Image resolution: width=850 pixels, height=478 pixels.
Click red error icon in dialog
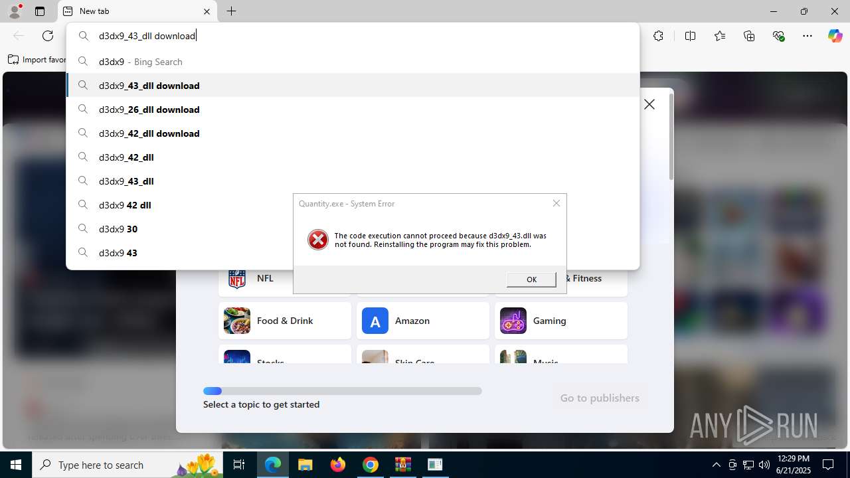(318, 240)
